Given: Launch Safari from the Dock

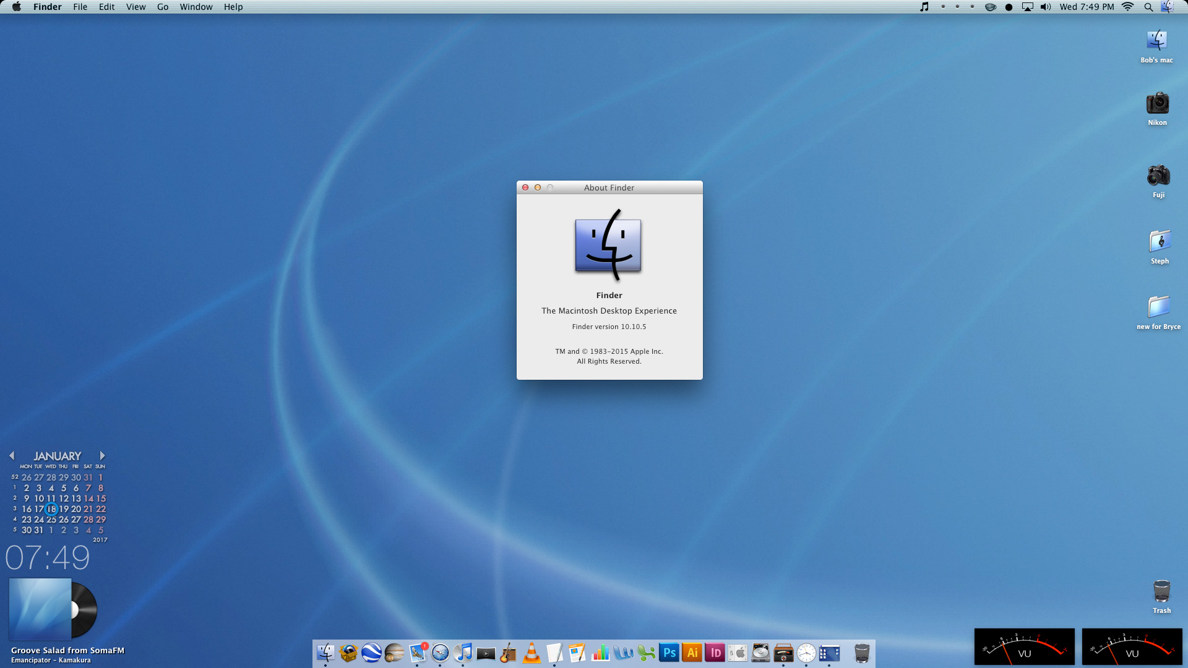Looking at the screenshot, I should (x=440, y=653).
